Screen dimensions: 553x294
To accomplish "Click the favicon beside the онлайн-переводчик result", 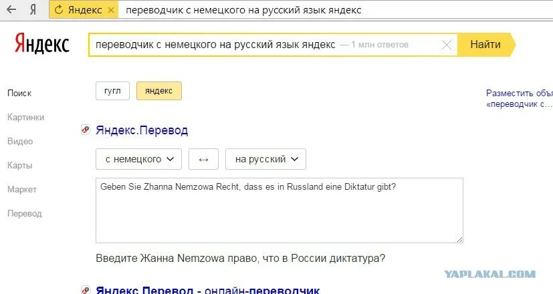I will [x=86, y=290].
